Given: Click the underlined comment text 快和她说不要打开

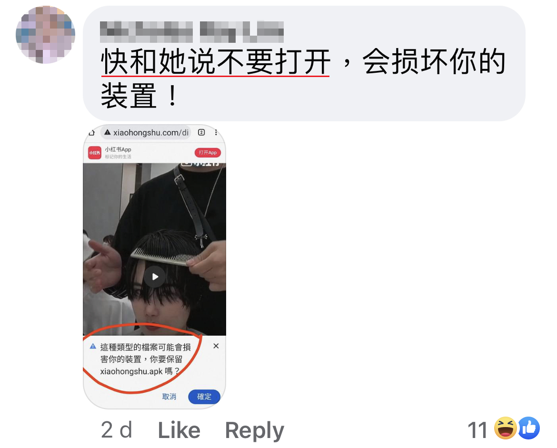Looking at the screenshot, I should (x=216, y=61).
